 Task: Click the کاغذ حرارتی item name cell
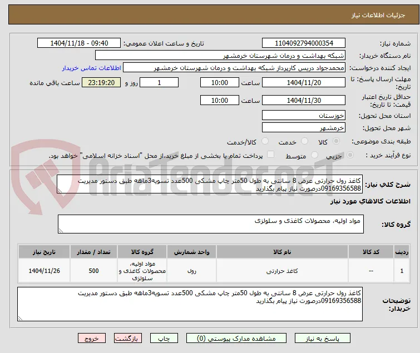click(x=283, y=271)
